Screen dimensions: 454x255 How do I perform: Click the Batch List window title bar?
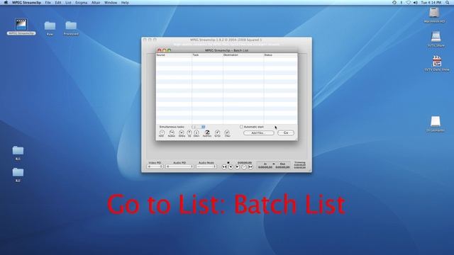click(226, 50)
